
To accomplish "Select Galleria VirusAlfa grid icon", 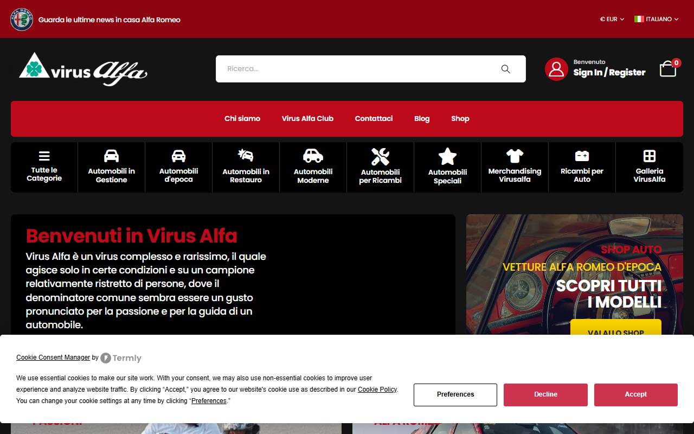I will [649, 156].
